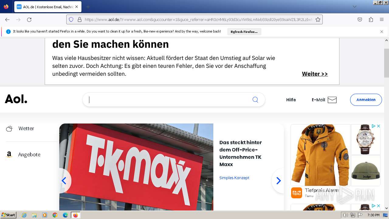The width and height of the screenshot is (389, 219).
Task: Open the green cap ad image
Action: pyautogui.click(x=366, y=171)
